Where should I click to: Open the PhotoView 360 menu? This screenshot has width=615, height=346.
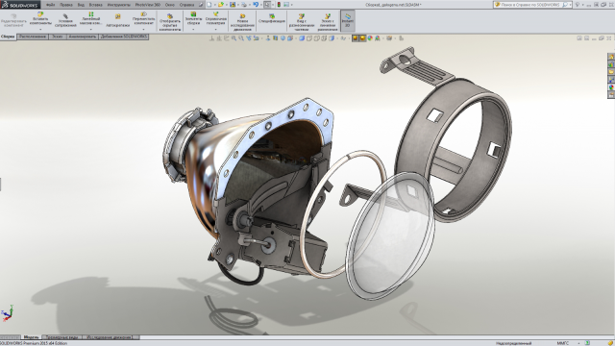pos(147,5)
